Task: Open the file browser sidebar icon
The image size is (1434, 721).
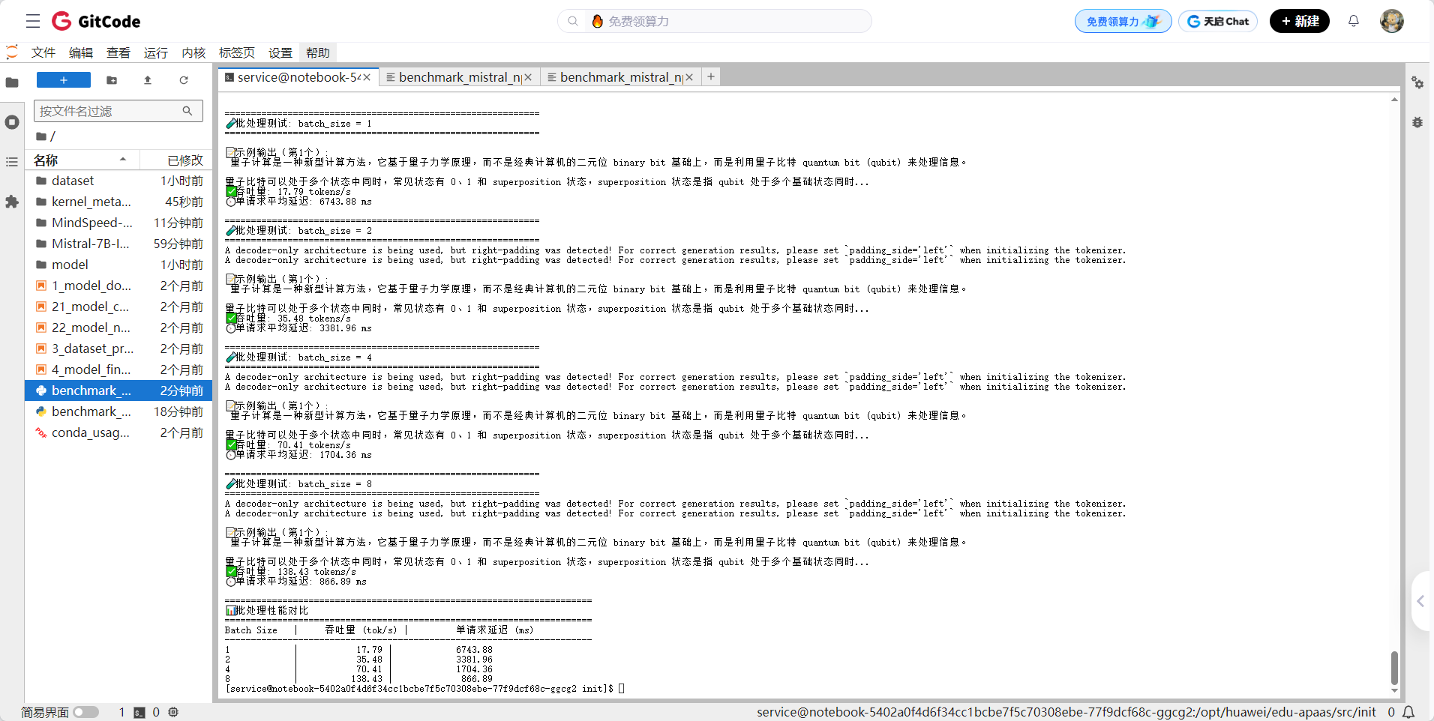Action: click(12, 82)
